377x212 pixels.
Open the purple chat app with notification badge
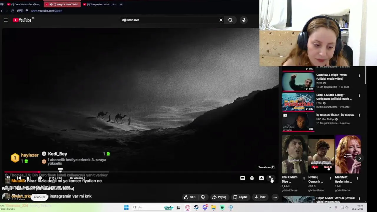pos(205,207)
